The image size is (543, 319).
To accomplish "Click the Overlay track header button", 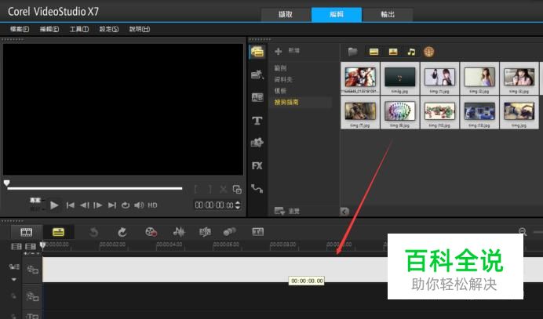I will click(x=32, y=296).
